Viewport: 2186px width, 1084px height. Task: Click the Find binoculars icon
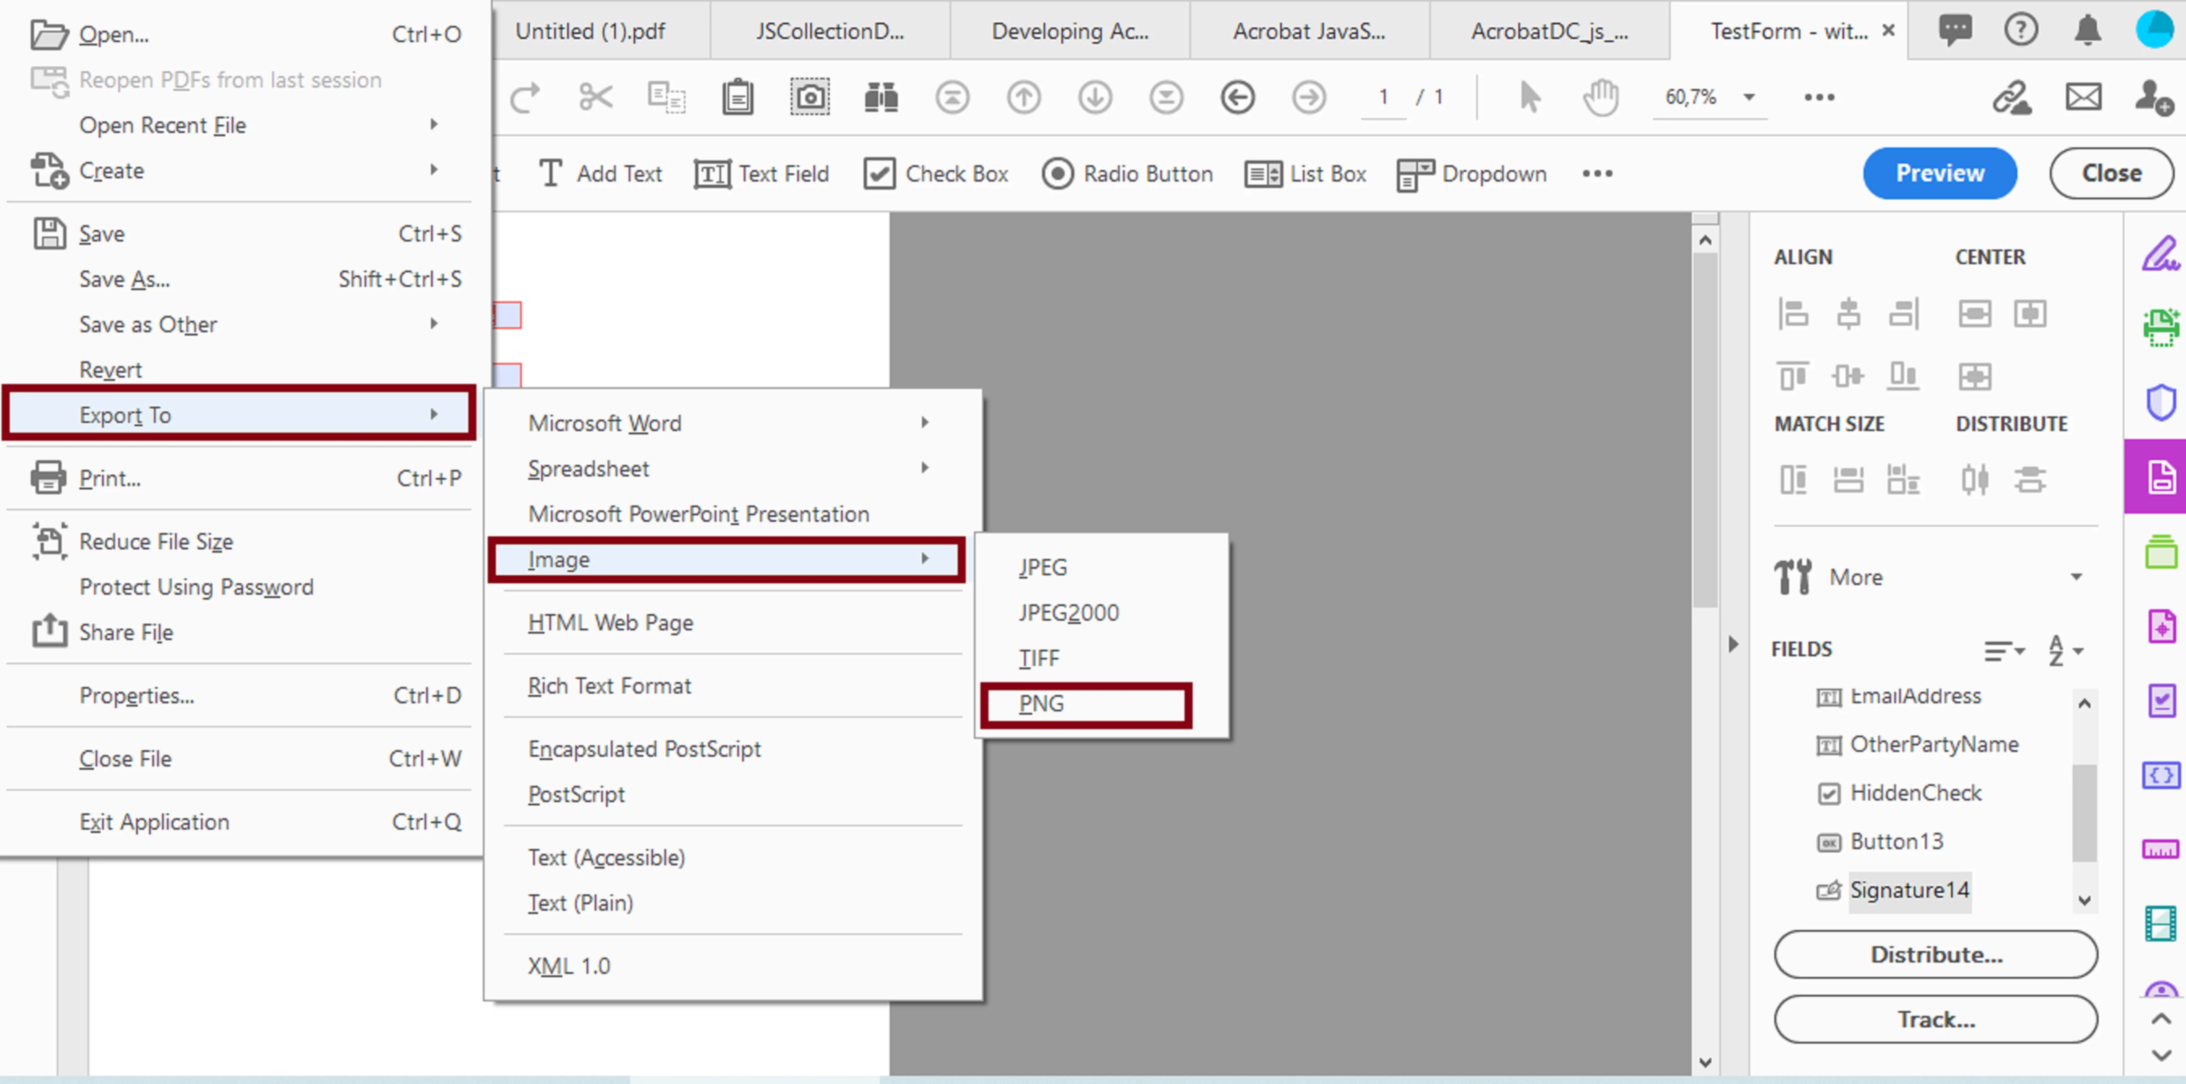click(881, 97)
